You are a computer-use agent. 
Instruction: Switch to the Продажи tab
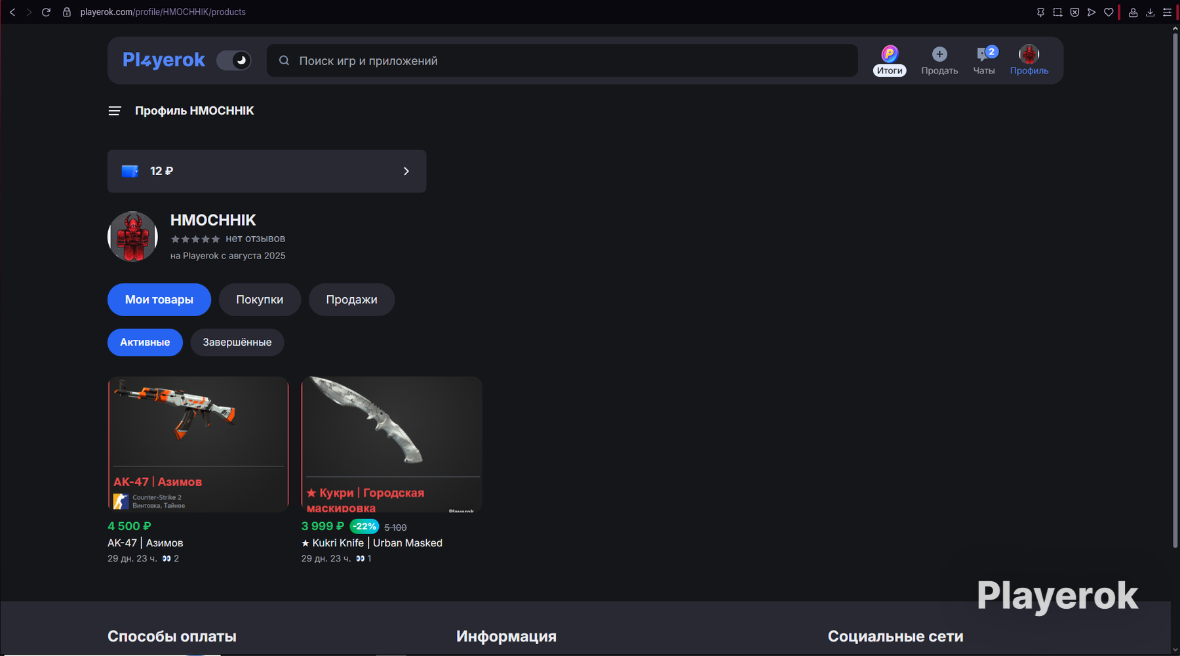tap(351, 300)
